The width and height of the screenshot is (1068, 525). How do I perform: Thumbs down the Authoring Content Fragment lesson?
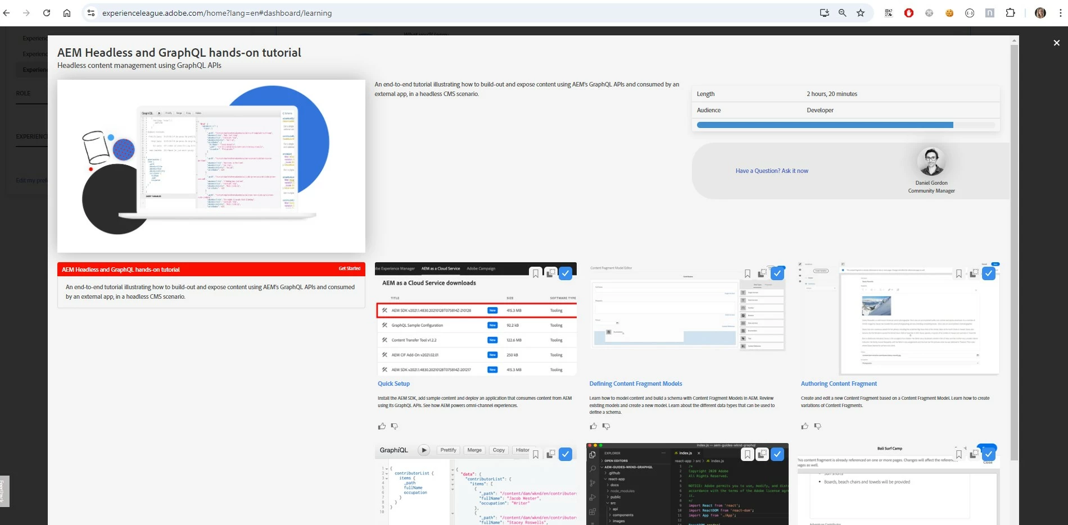click(x=818, y=426)
